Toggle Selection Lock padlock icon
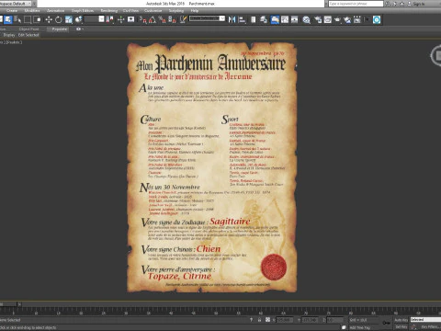The height and width of the screenshot is (331, 441). click(x=259, y=320)
